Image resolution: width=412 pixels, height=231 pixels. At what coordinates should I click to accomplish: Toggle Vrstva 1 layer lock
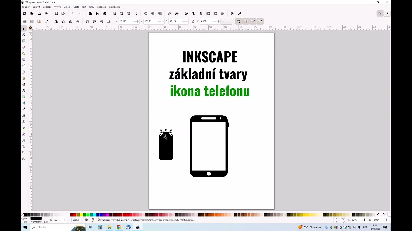[x=93, y=220]
